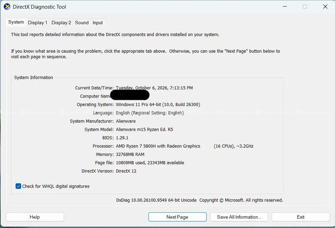
Task: Click the Memory: label
Action: tap(105, 155)
